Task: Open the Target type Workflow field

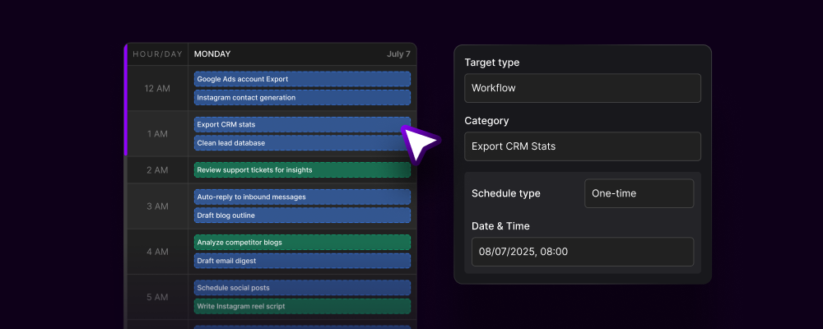Action: (x=583, y=88)
